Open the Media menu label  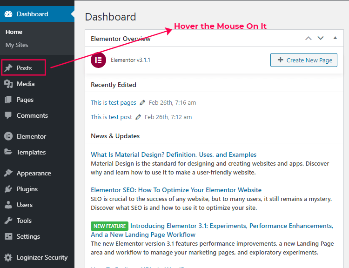26,84
